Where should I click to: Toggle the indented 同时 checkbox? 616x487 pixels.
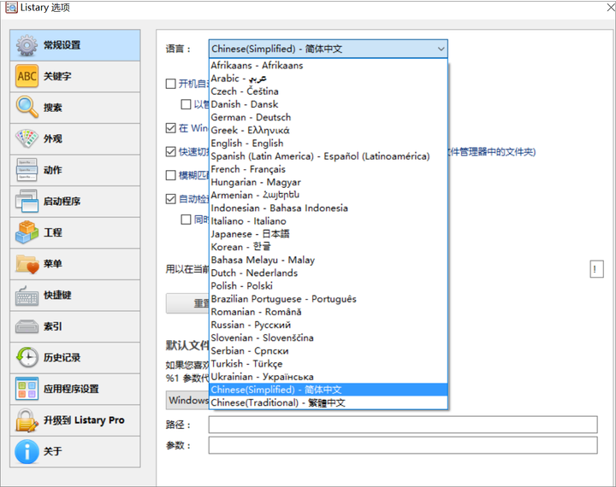[x=186, y=220]
